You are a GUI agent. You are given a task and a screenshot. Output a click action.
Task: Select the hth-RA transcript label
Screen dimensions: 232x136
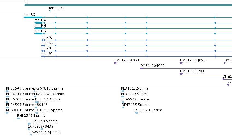tap(40, 20)
